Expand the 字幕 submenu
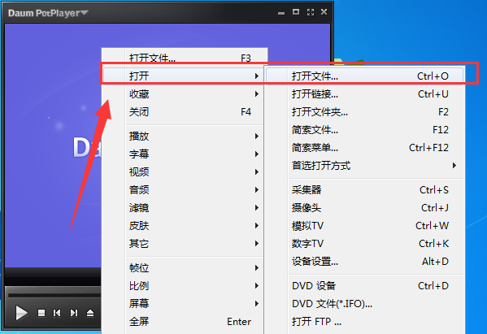The height and width of the screenshot is (334, 487). pos(184,154)
